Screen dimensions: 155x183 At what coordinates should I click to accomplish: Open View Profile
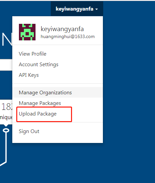point(33,54)
